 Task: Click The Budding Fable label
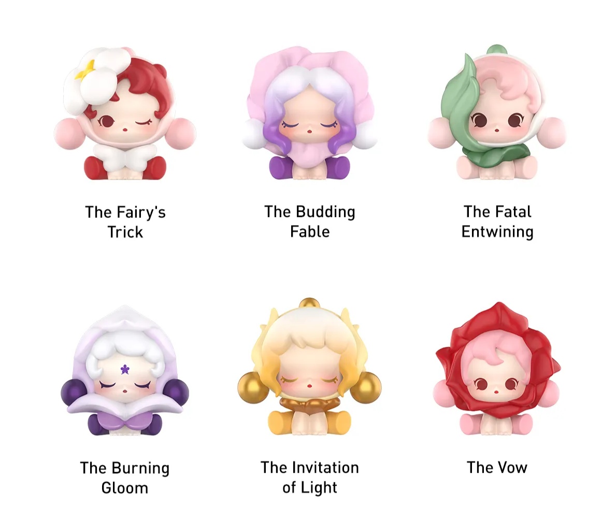[x=310, y=222]
